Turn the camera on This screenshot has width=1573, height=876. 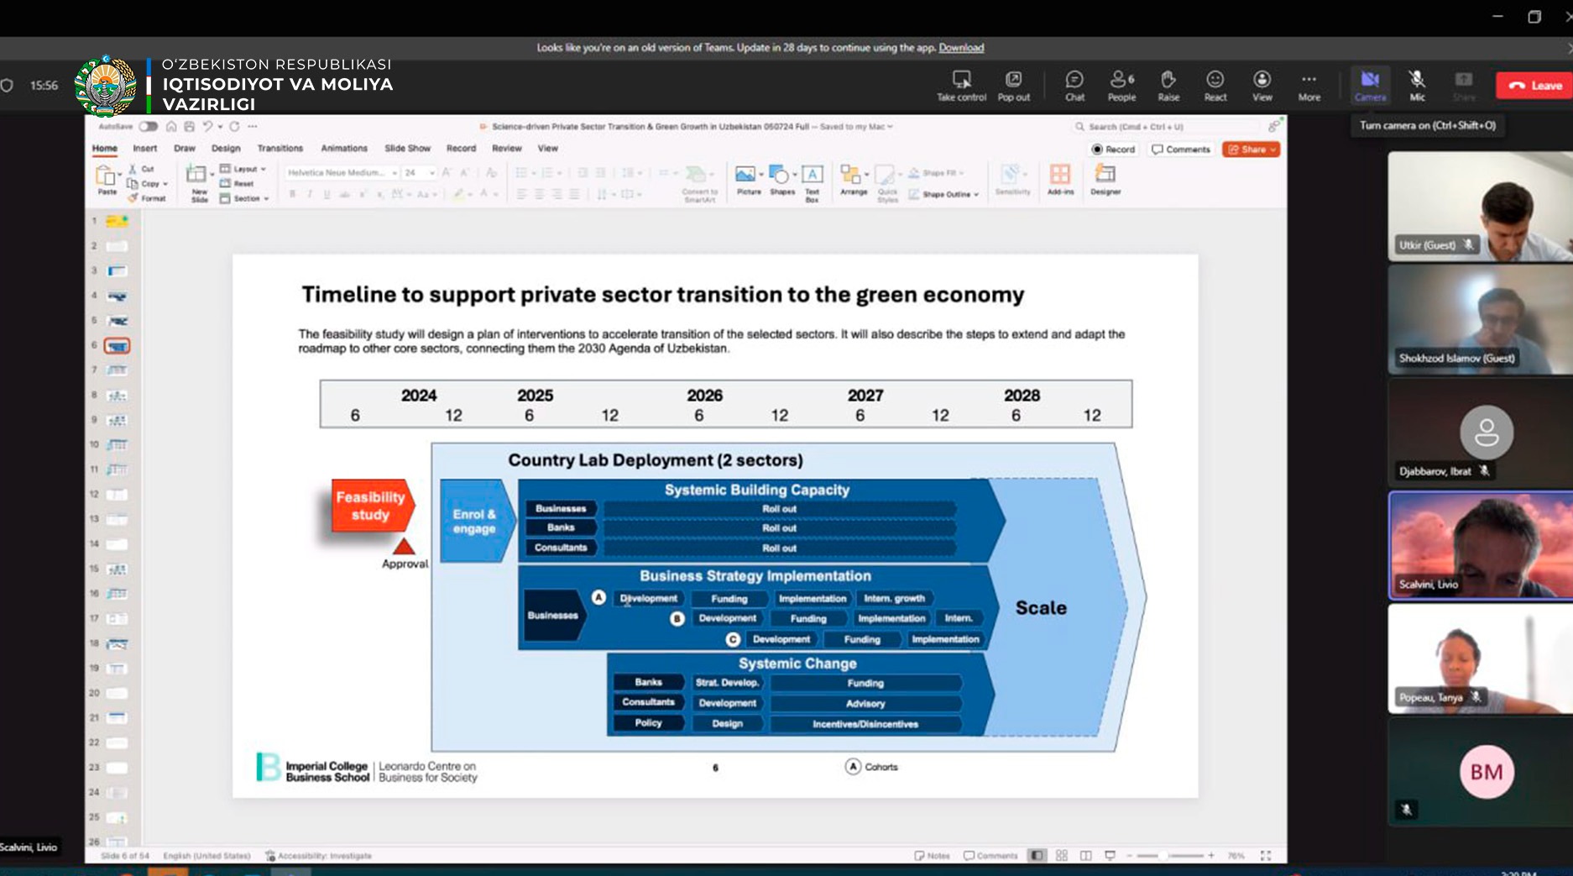(1370, 85)
